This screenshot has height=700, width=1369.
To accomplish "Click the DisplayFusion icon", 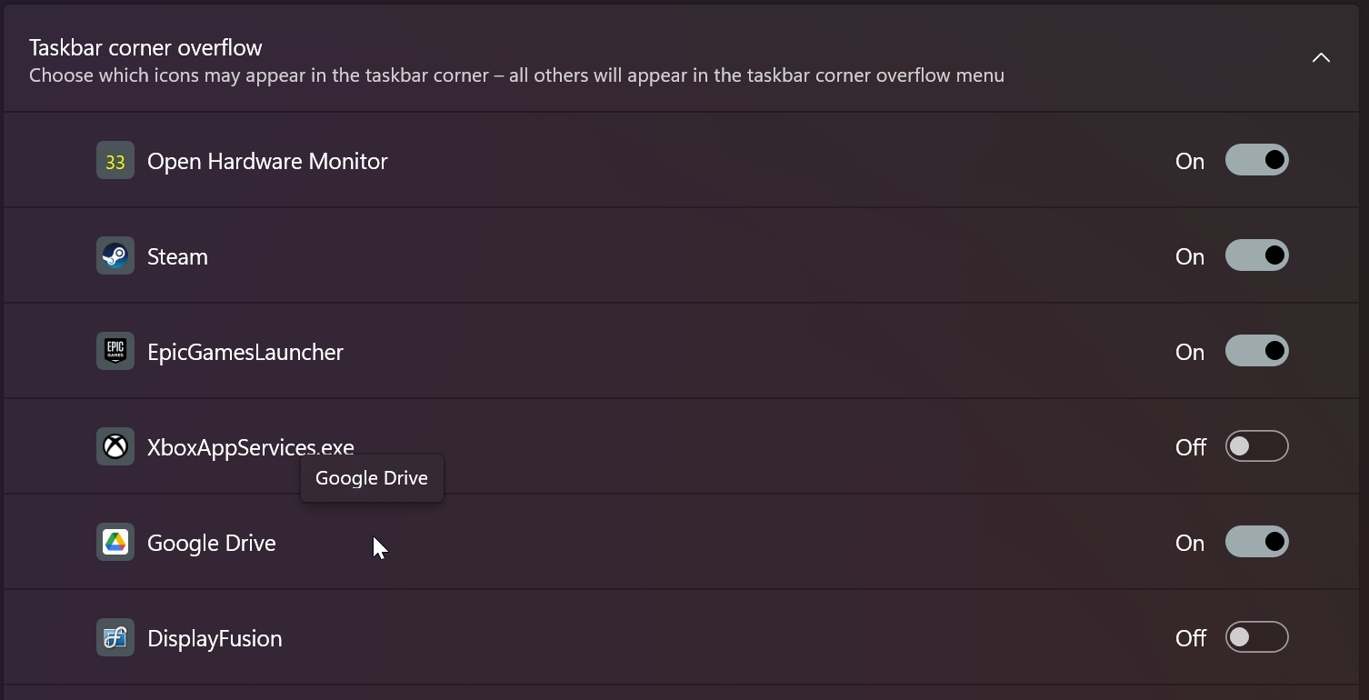I will [x=115, y=637].
